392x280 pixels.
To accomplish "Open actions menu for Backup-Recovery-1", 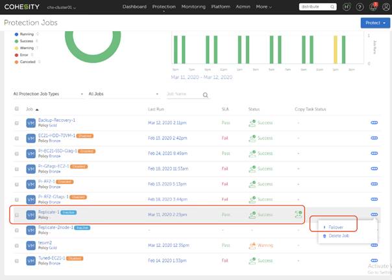I will 374,122.
